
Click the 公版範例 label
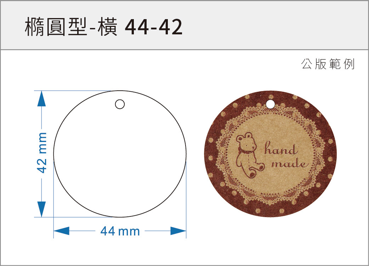(x=328, y=64)
